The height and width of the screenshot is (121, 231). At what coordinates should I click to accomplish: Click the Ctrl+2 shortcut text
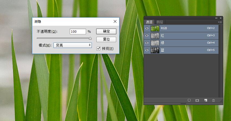(x=211, y=28)
